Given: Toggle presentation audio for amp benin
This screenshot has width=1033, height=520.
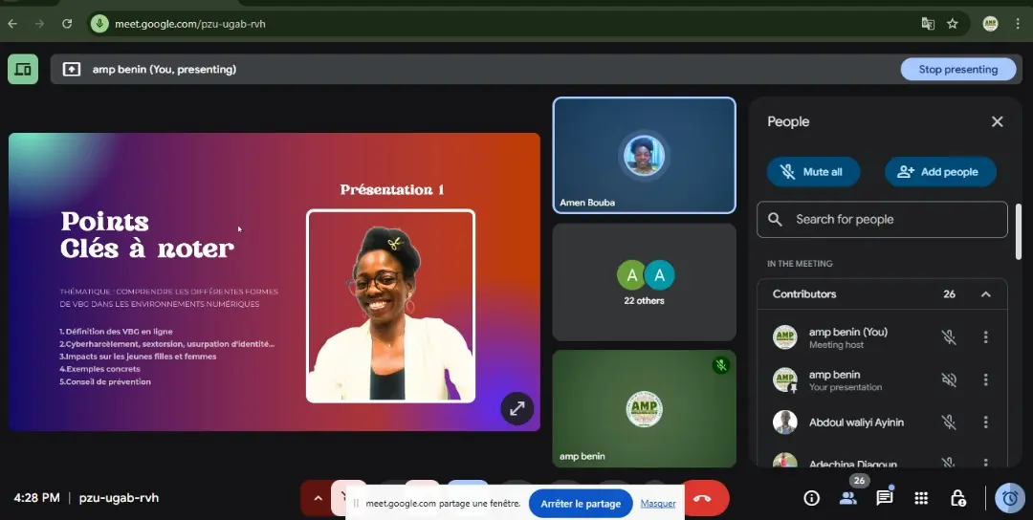Looking at the screenshot, I should [x=948, y=379].
